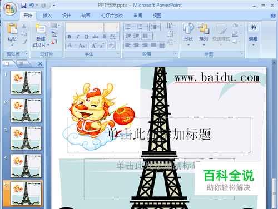The width and height of the screenshot is (278, 209).
Task: Click the Office button logo
Action: [x=10, y=9]
